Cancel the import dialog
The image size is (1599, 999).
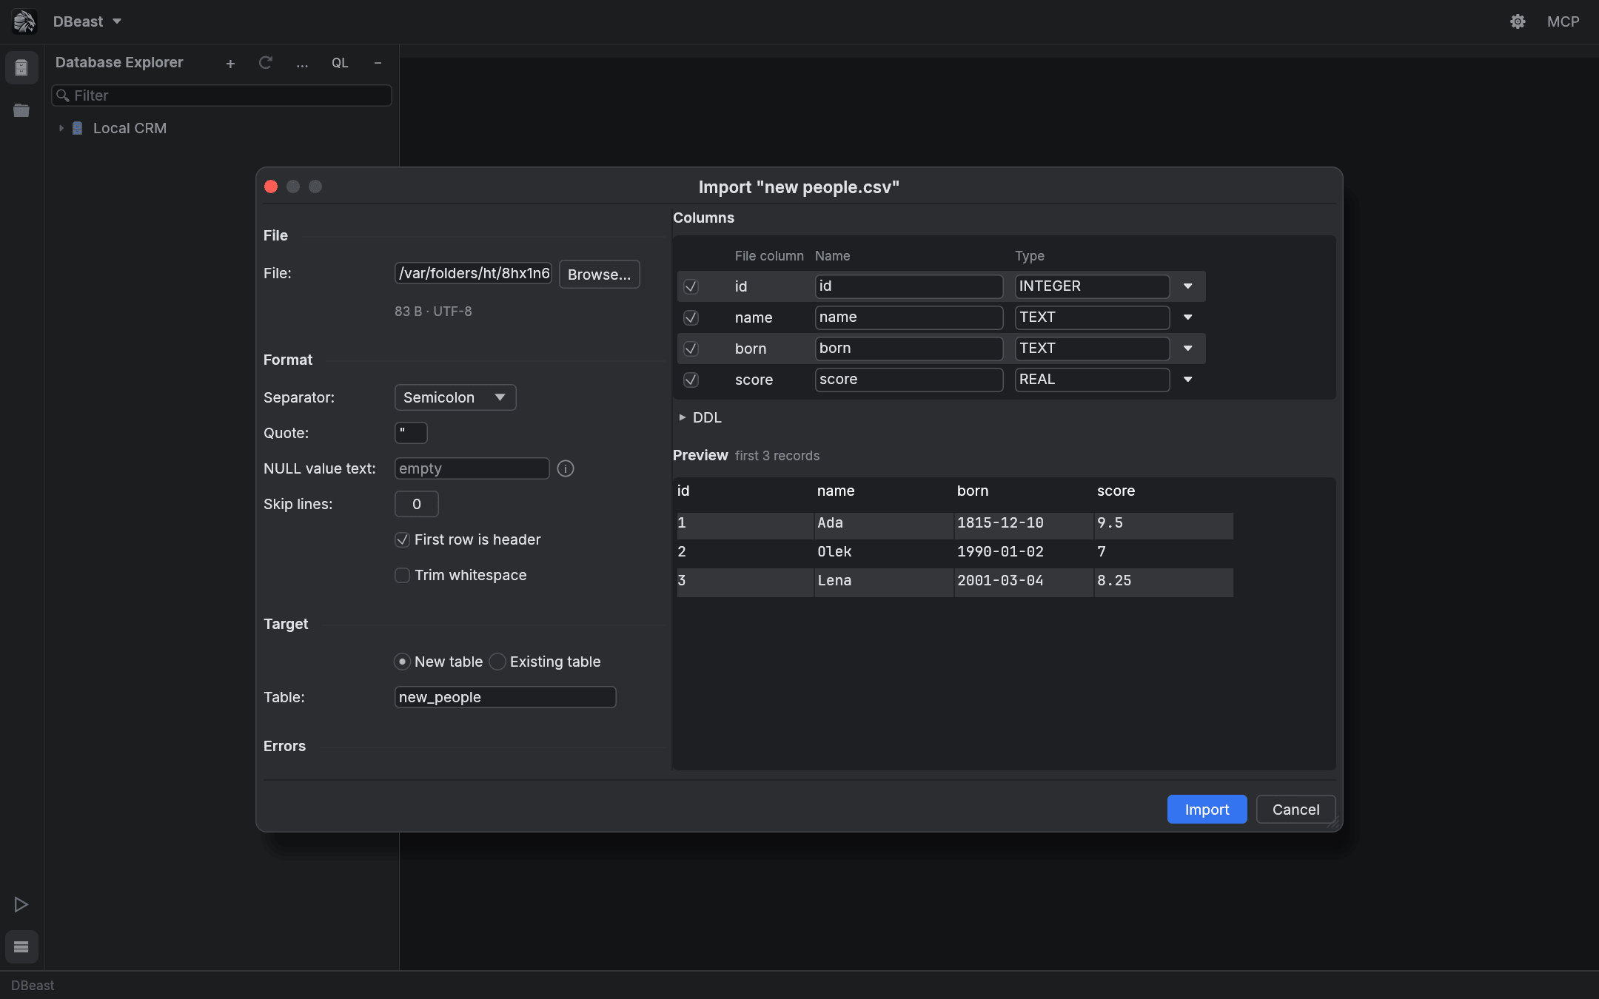tap(1295, 810)
